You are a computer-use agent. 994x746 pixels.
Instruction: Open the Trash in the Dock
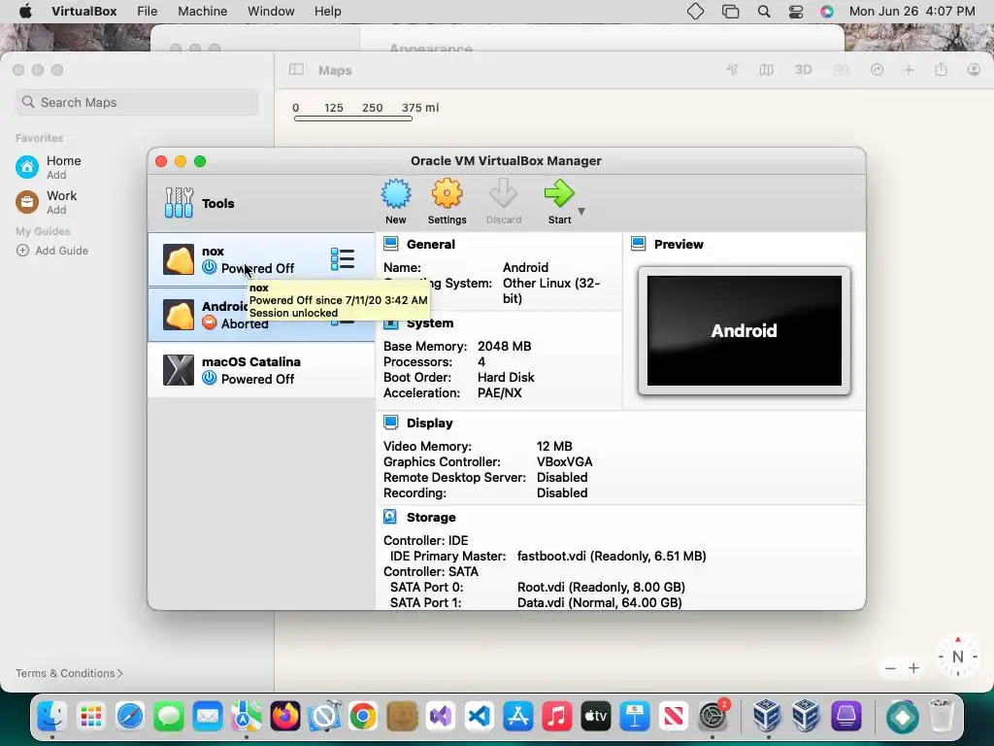[x=942, y=716]
